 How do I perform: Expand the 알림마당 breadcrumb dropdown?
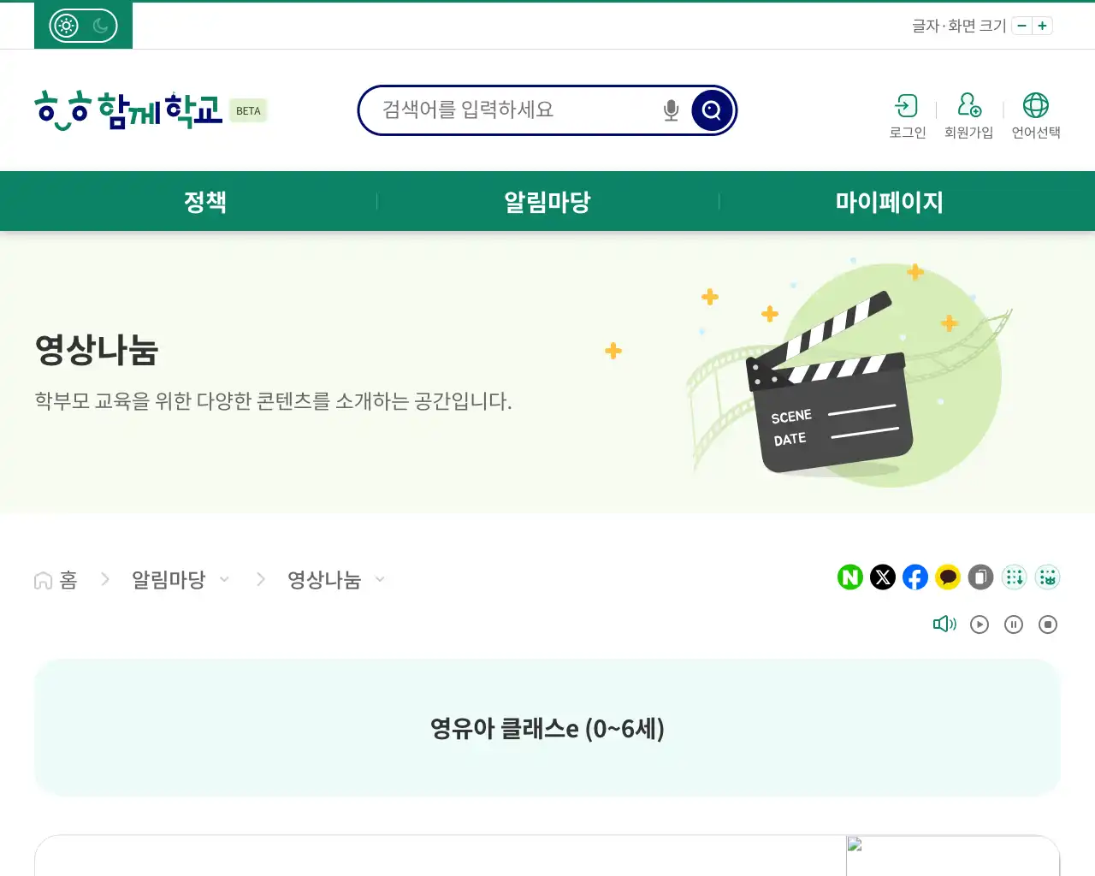pyautogui.click(x=225, y=579)
